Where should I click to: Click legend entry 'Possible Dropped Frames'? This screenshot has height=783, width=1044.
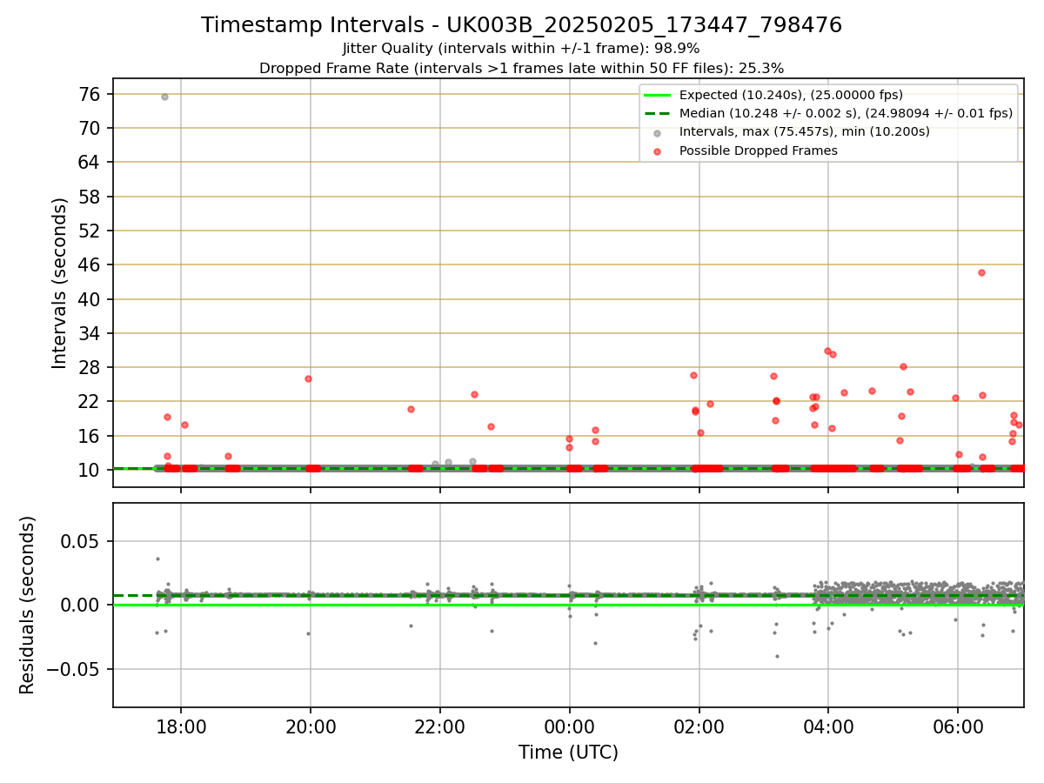coord(759,151)
